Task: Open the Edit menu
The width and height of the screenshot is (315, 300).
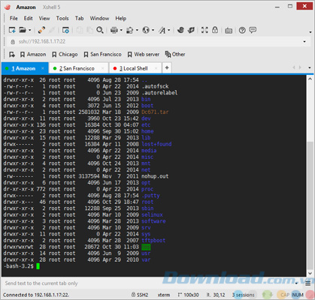Action: pyautogui.click(x=28, y=18)
